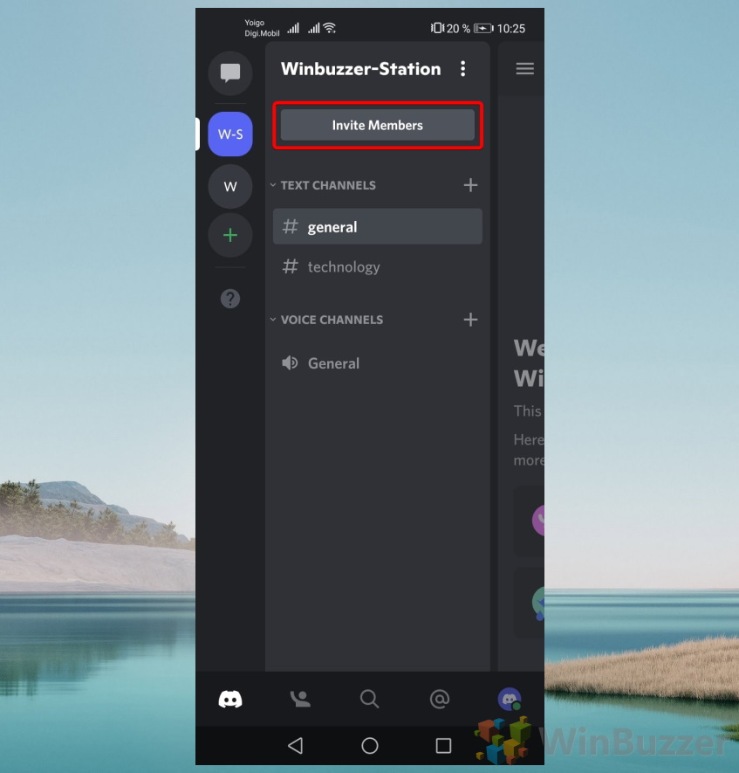The image size is (739, 773).
Task: Create a new text channel
Action: [470, 185]
